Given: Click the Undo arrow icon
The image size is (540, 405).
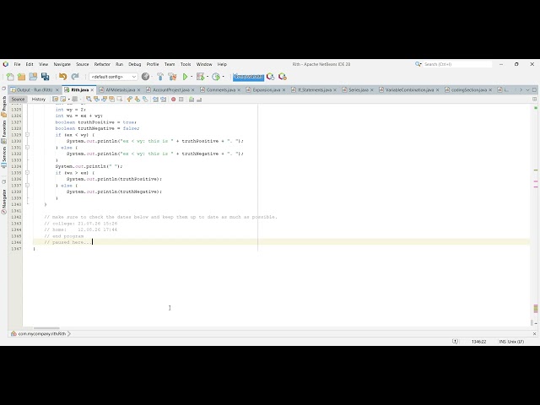Looking at the screenshot, I should click(x=62, y=77).
